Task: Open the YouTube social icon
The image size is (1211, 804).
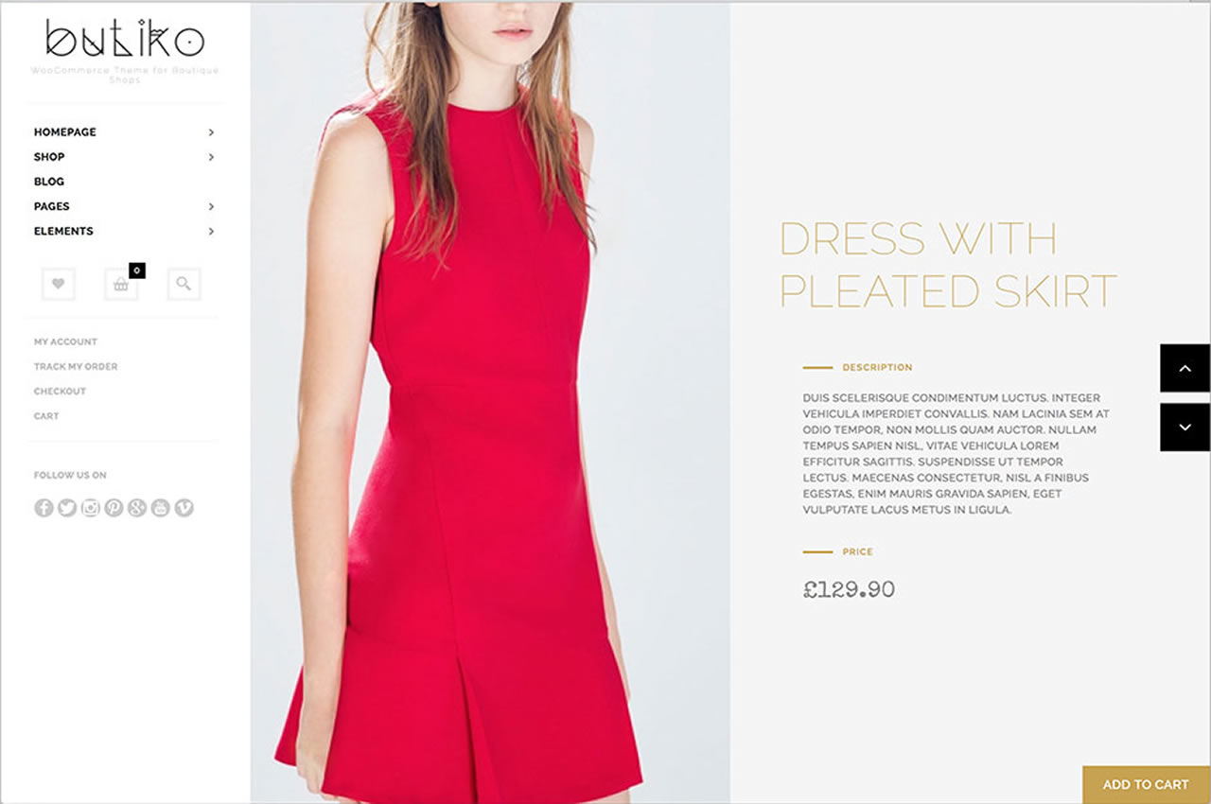Action: tap(161, 508)
